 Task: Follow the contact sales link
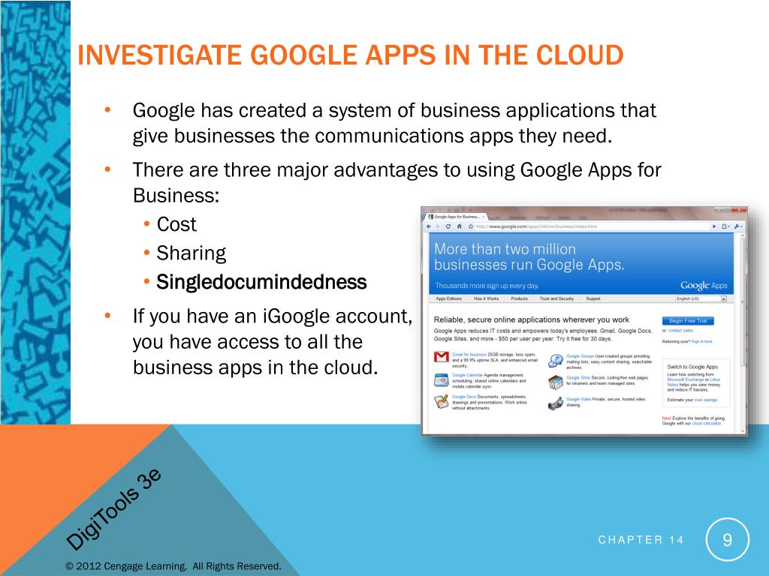[x=680, y=331]
